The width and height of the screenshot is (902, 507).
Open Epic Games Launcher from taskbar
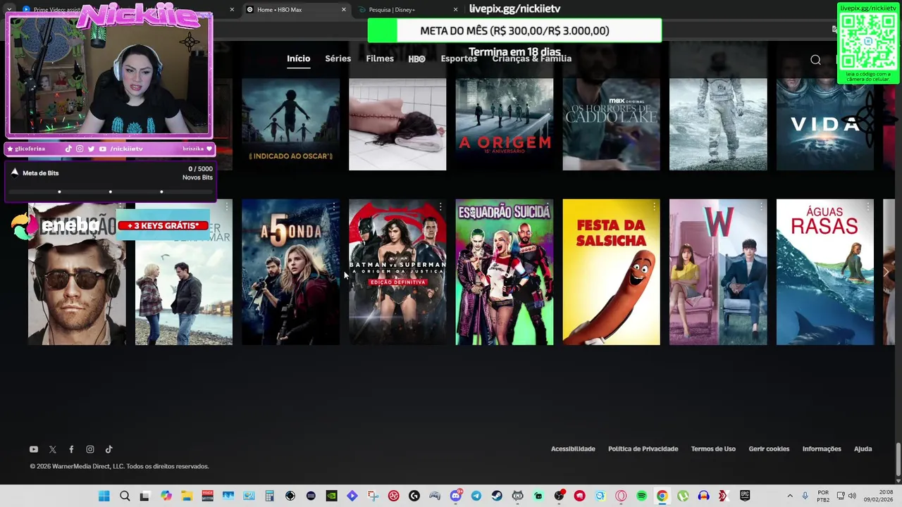click(744, 496)
